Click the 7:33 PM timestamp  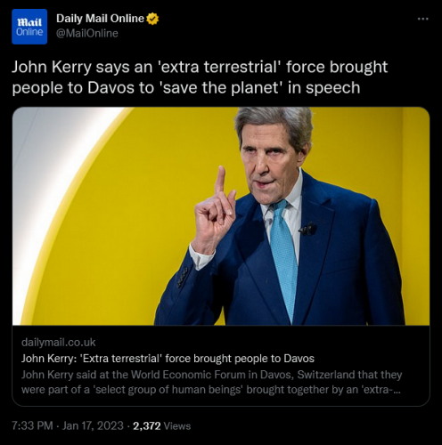click(32, 425)
